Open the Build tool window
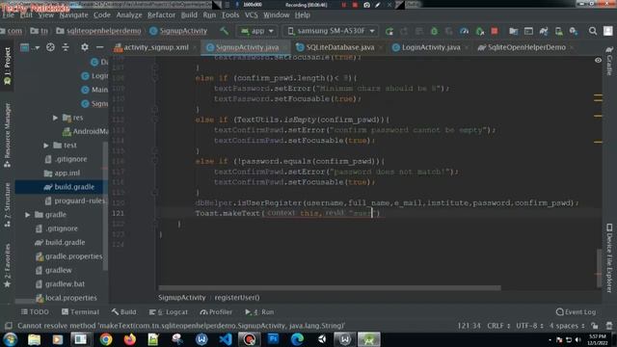The width and height of the screenshot is (617, 347). click(124, 311)
